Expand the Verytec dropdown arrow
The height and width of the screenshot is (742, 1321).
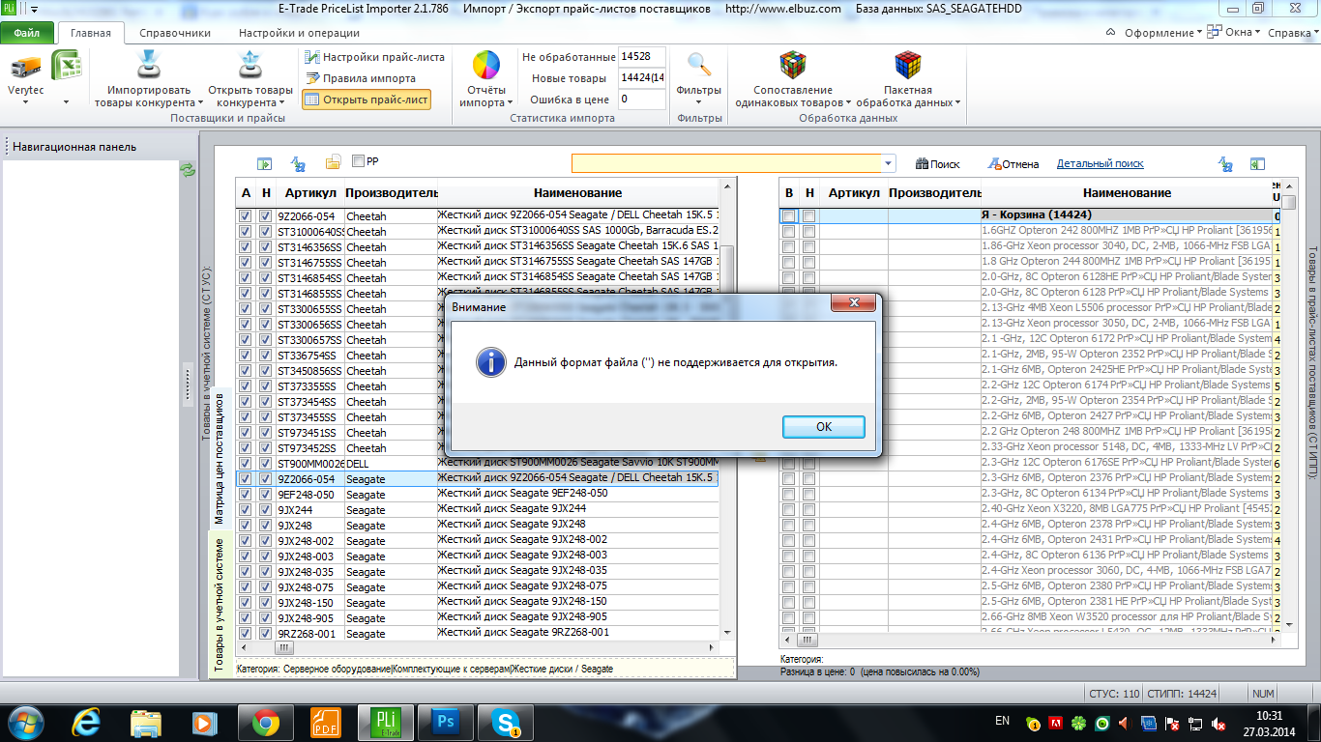point(26,102)
